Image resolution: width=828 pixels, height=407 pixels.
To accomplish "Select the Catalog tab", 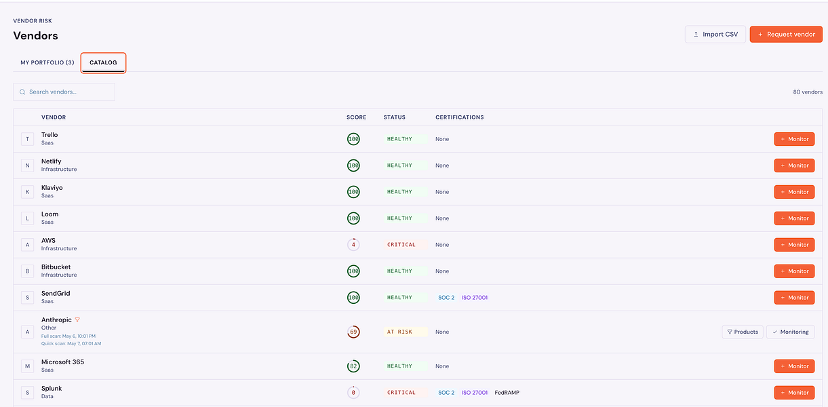I will (x=103, y=62).
